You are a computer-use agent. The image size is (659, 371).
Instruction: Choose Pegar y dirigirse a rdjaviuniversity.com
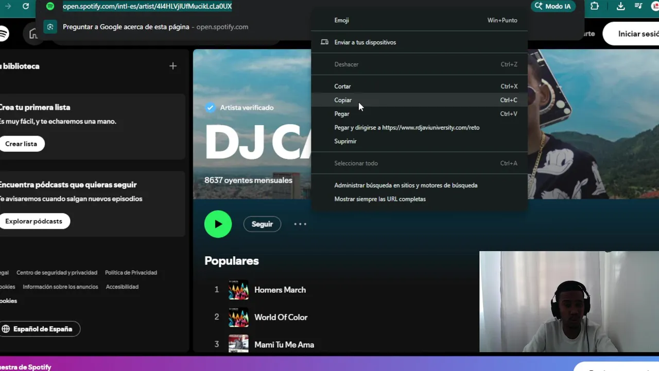[419, 127]
